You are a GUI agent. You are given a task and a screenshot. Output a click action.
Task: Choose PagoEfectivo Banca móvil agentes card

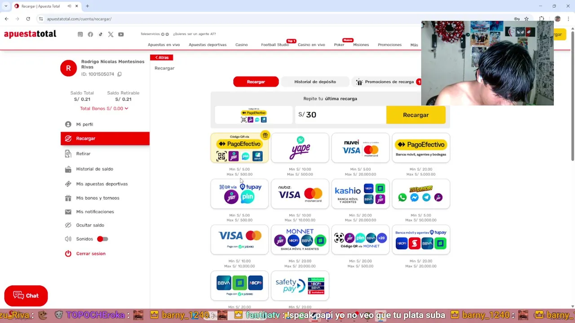click(421, 148)
